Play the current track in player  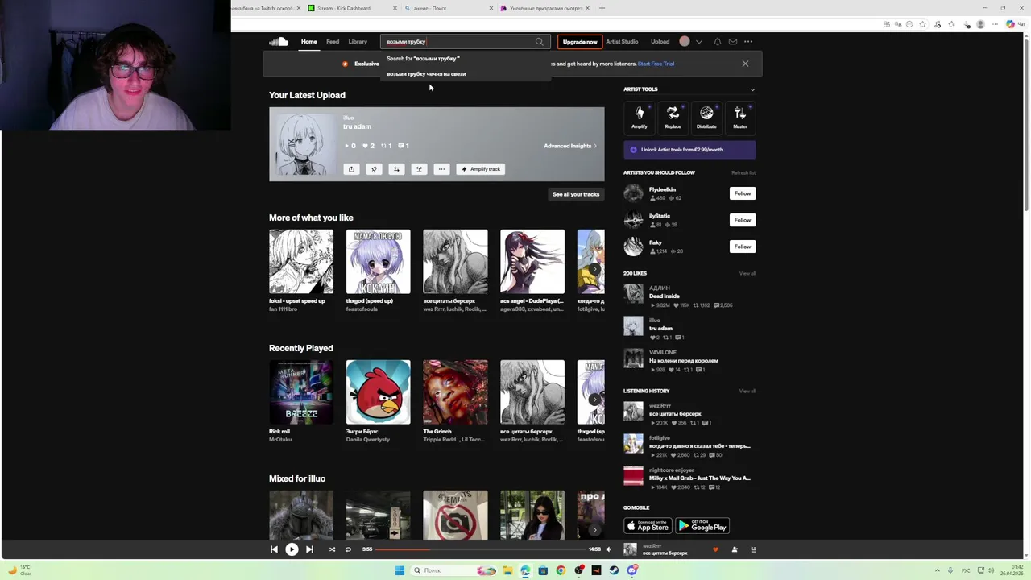292,549
